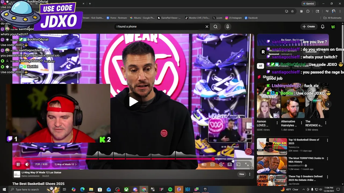Screen dimensions: 344x193
Task: Open the Home - Restream bookmark
Action: point(117,18)
